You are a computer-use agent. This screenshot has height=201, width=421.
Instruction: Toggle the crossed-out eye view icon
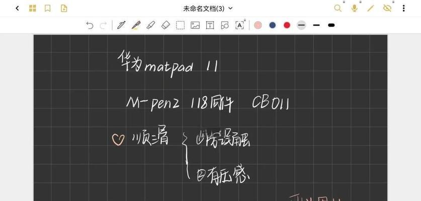coord(387,9)
